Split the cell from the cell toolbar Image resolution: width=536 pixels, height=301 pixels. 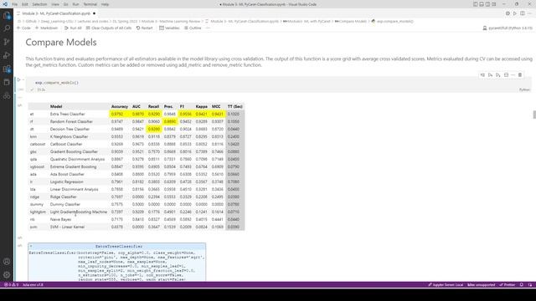click(506, 74)
